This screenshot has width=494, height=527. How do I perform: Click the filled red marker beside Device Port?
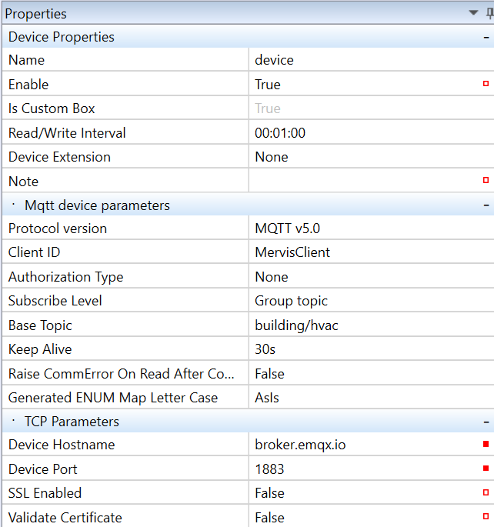pos(486,469)
